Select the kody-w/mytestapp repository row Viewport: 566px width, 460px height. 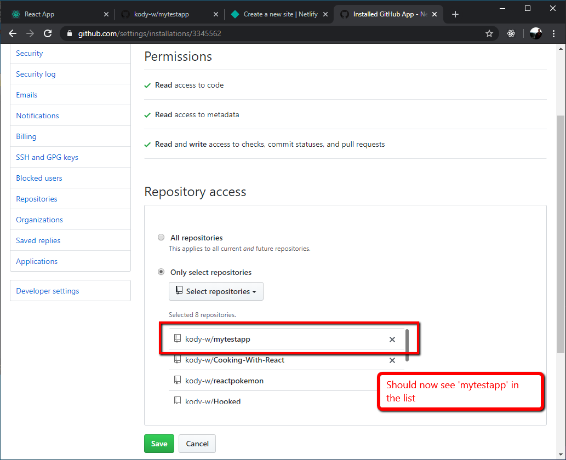pyautogui.click(x=287, y=339)
